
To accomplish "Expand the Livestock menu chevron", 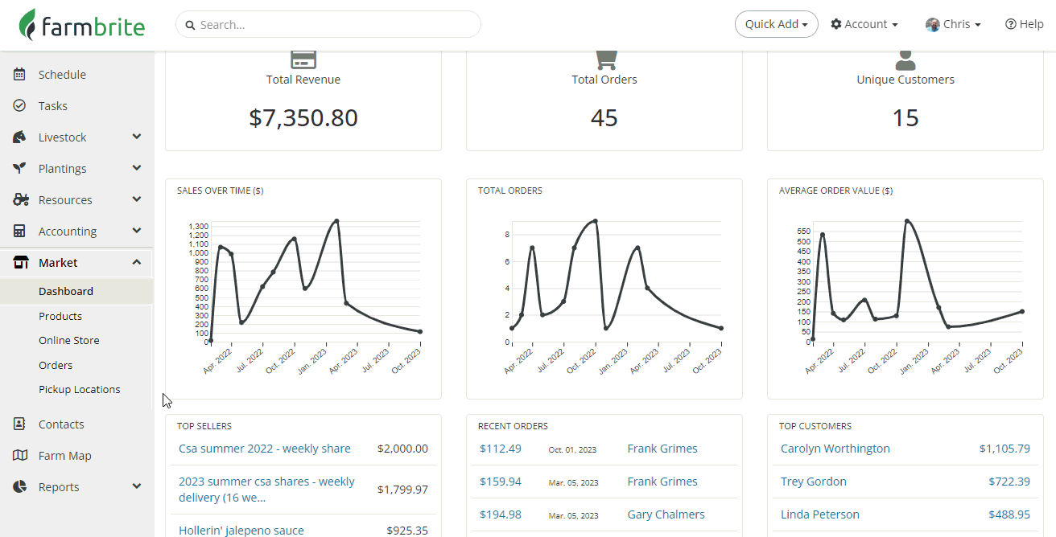I will pyautogui.click(x=137, y=137).
